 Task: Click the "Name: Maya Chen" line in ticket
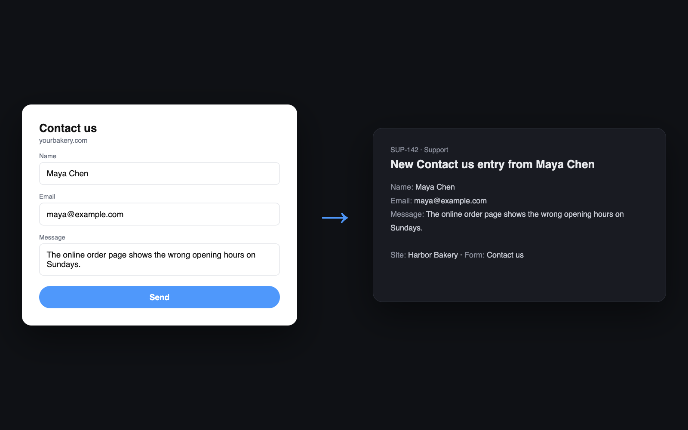423,187
